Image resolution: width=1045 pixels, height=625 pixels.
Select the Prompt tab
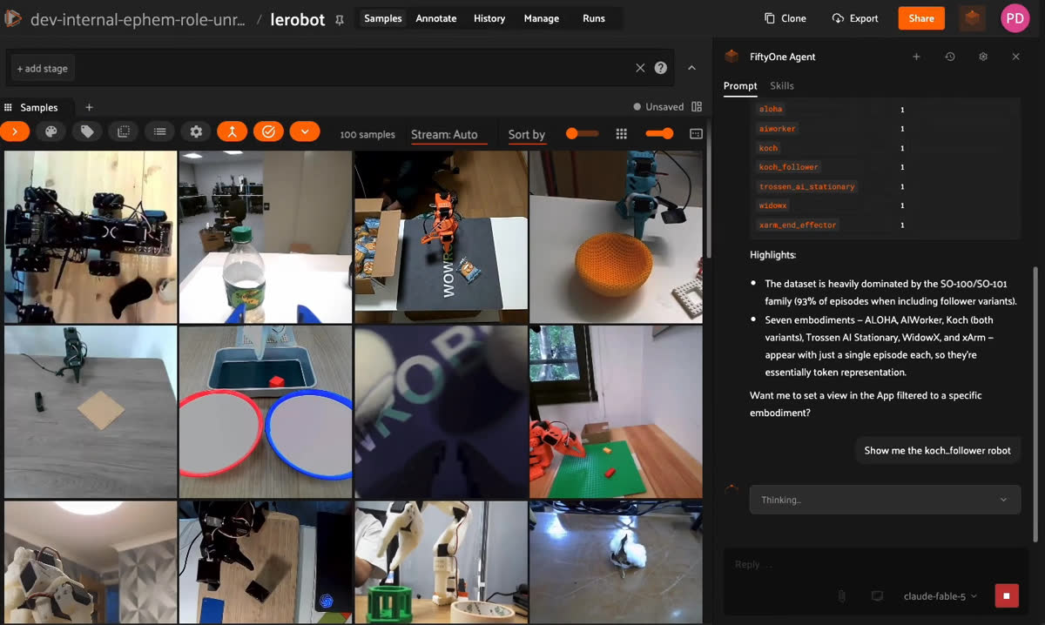coord(740,86)
